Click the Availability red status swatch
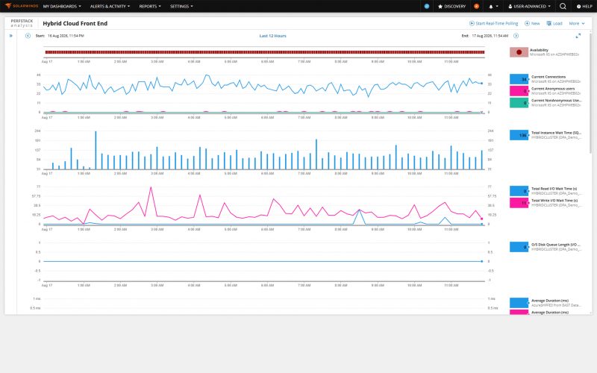Screen dimensions: 597x373 pos(519,52)
